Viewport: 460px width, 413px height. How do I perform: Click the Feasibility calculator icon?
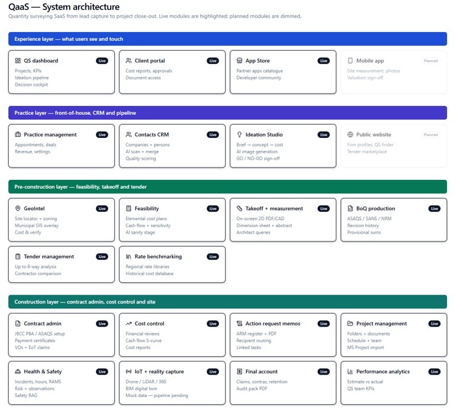128,208
